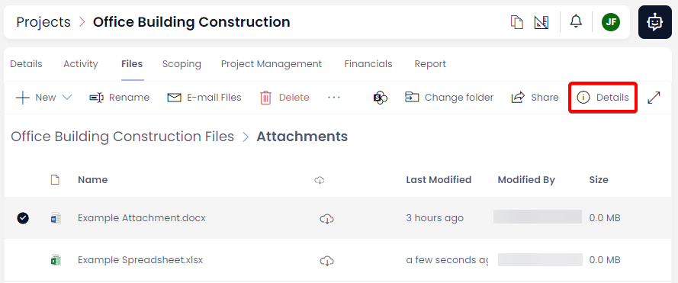Expand file view with diagonal arrows icon
Screen dimensions: 678x283
(654, 98)
